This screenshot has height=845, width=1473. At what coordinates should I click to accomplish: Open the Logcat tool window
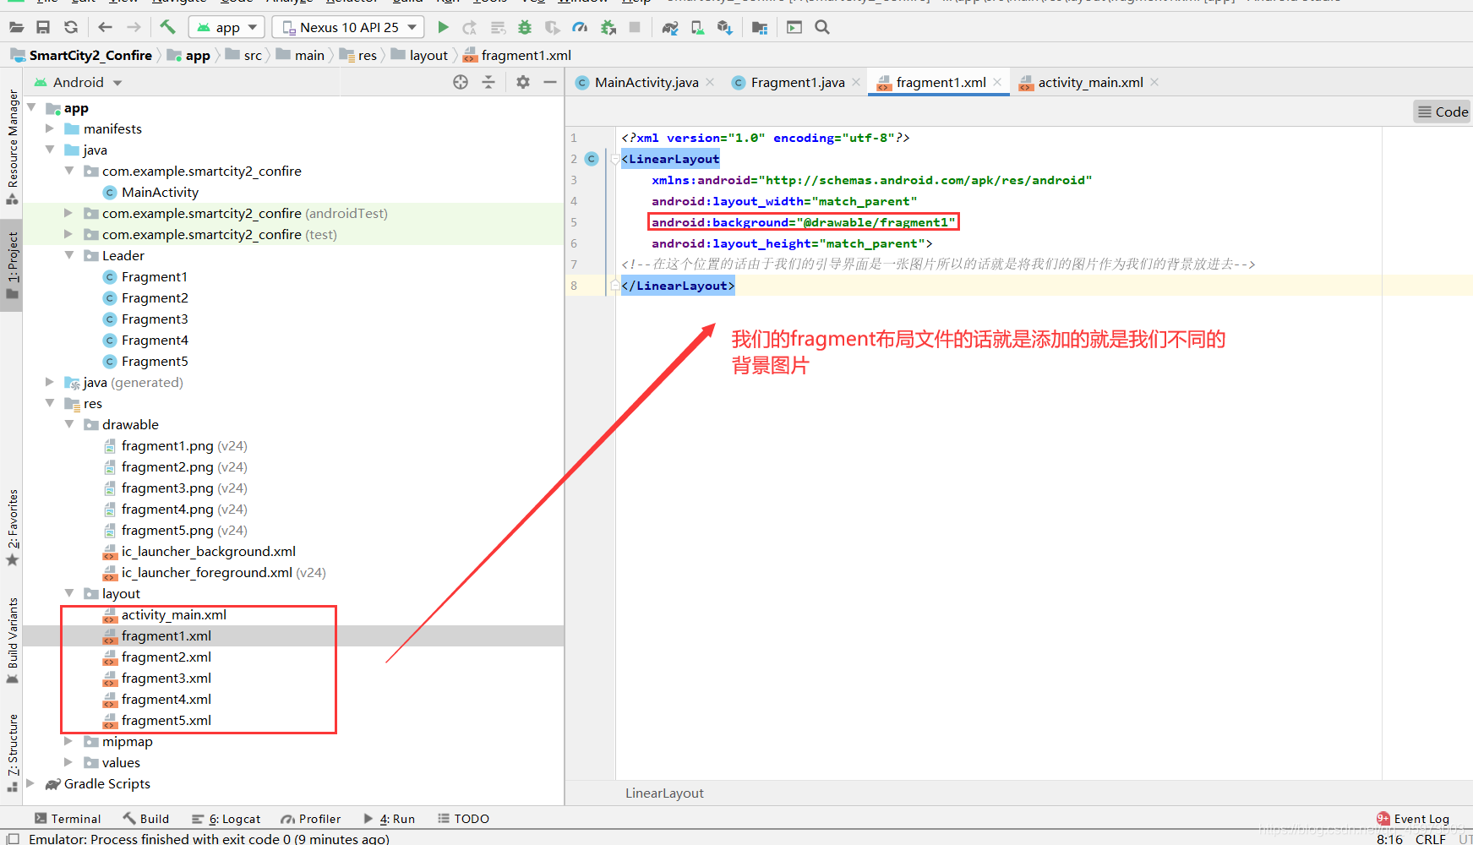click(x=226, y=819)
